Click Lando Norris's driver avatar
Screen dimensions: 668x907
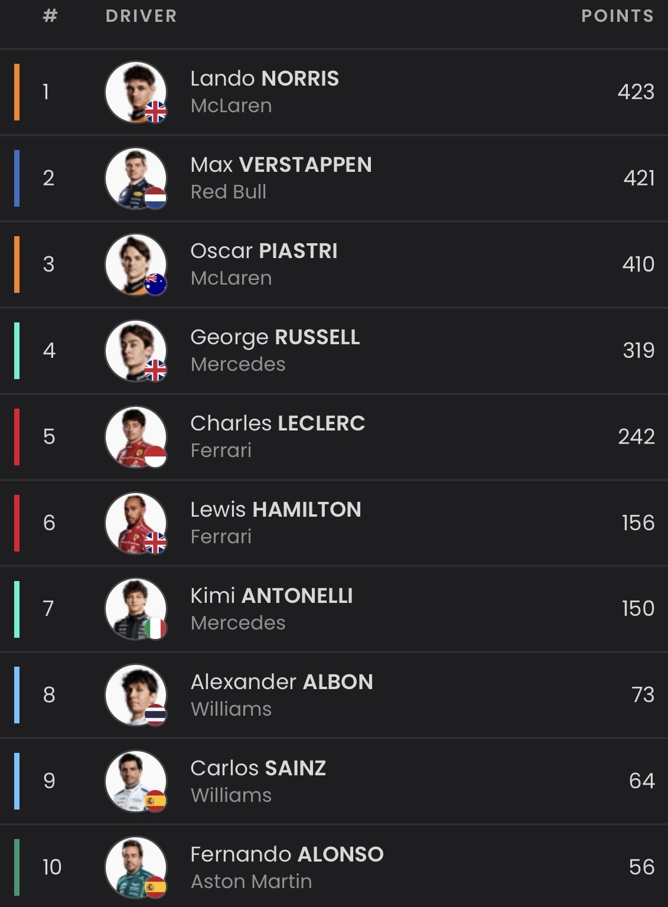135,92
